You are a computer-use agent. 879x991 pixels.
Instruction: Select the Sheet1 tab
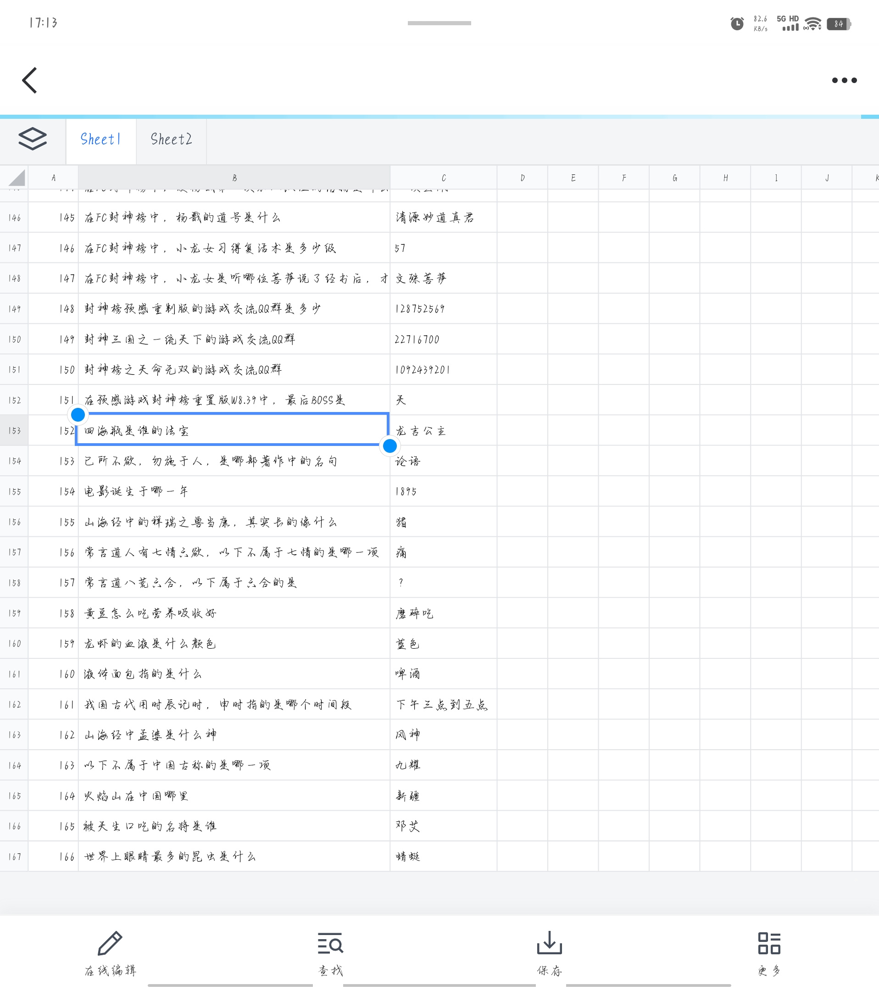pyautogui.click(x=101, y=139)
